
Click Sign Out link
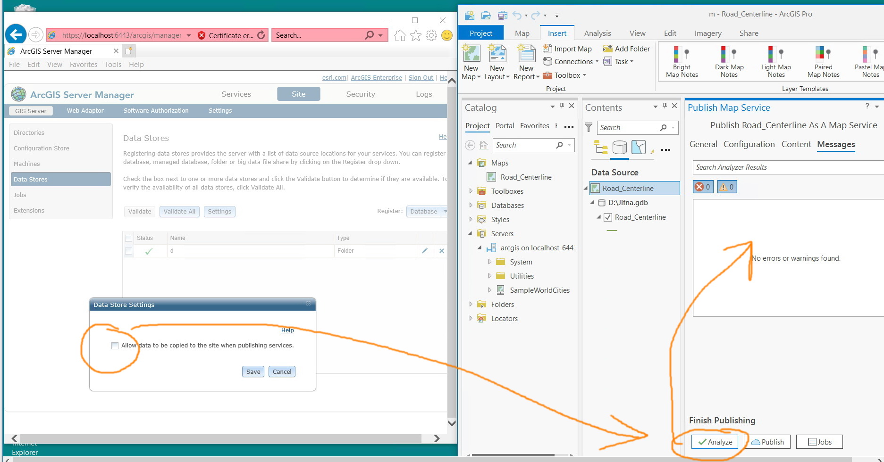pyautogui.click(x=421, y=78)
